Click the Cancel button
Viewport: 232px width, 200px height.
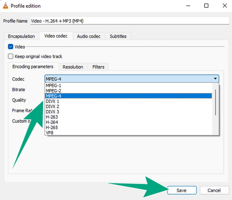tap(214, 190)
